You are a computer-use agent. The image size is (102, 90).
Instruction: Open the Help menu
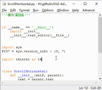(x=75, y=10)
